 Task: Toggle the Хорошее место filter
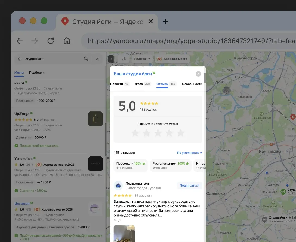tap(172, 59)
